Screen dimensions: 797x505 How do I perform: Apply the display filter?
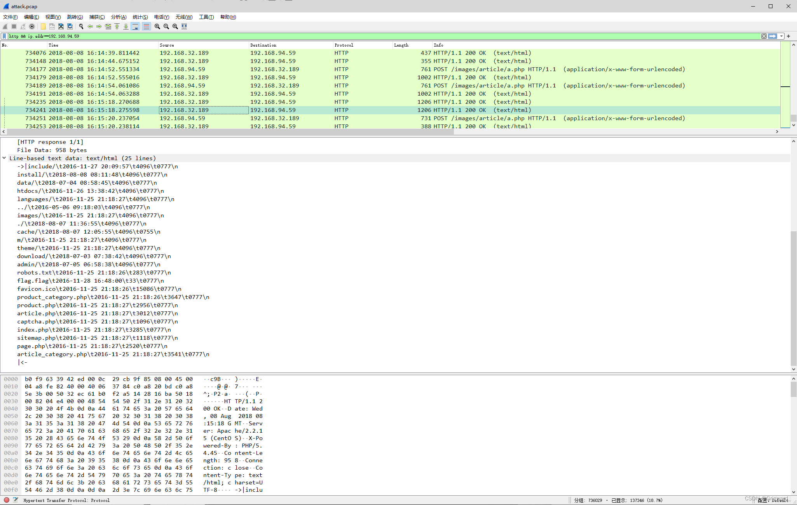click(773, 36)
